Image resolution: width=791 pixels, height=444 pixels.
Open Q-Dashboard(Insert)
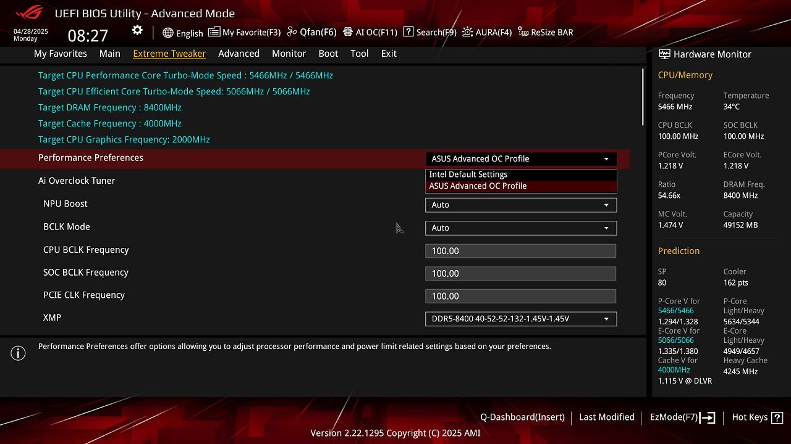522,417
